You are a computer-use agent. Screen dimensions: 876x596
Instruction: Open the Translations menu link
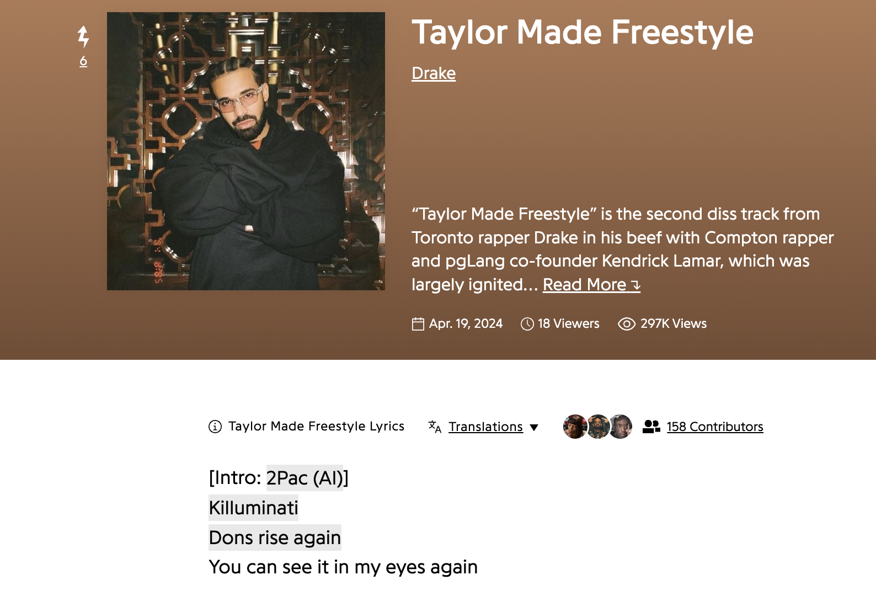click(x=485, y=427)
